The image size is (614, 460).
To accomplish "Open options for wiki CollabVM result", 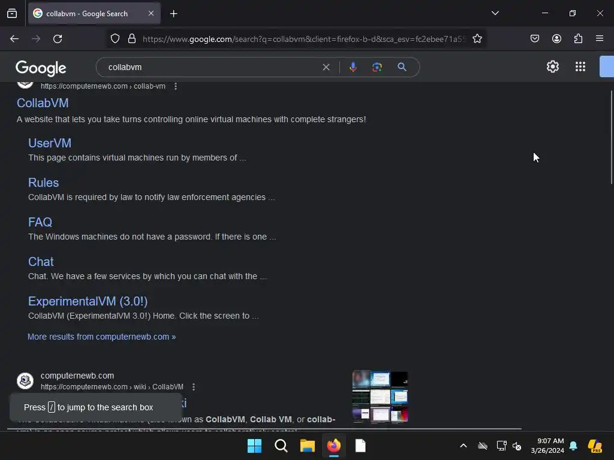I will click(x=194, y=387).
